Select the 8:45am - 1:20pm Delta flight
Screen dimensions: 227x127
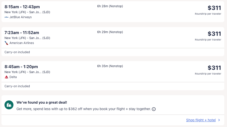pyautogui.click(x=21, y=67)
